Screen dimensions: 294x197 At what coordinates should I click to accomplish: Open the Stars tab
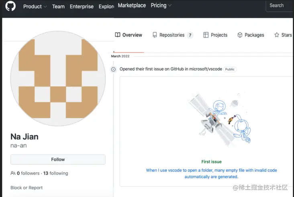283,35
